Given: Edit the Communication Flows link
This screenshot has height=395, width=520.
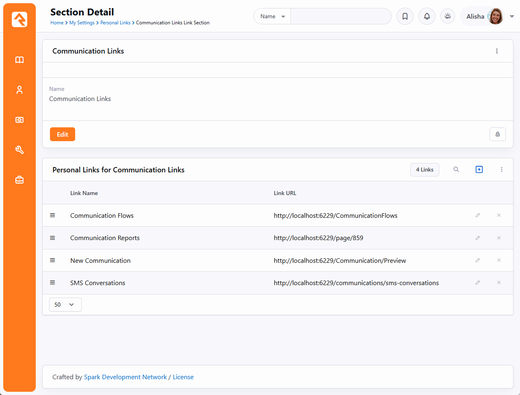Looking at the screenshot, I should pos(478,215).
